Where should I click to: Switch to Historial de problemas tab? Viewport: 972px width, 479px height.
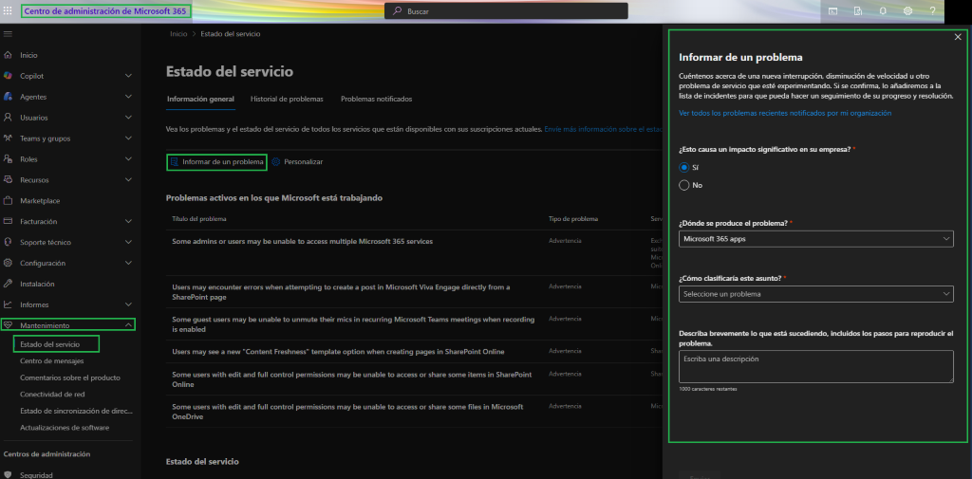tap(287, 100)
